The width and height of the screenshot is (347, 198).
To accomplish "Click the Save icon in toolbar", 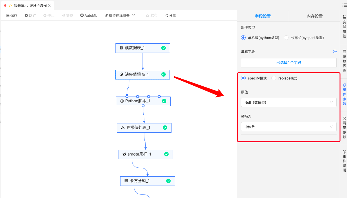I will pos(8,16).
